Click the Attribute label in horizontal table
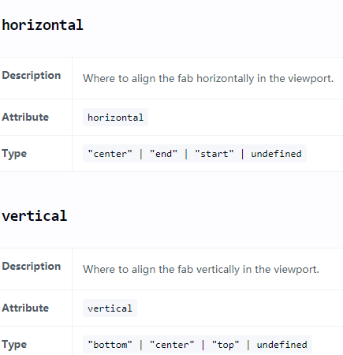Image resolution: width=343 pixels, height=355 pixels. (25, 117)
